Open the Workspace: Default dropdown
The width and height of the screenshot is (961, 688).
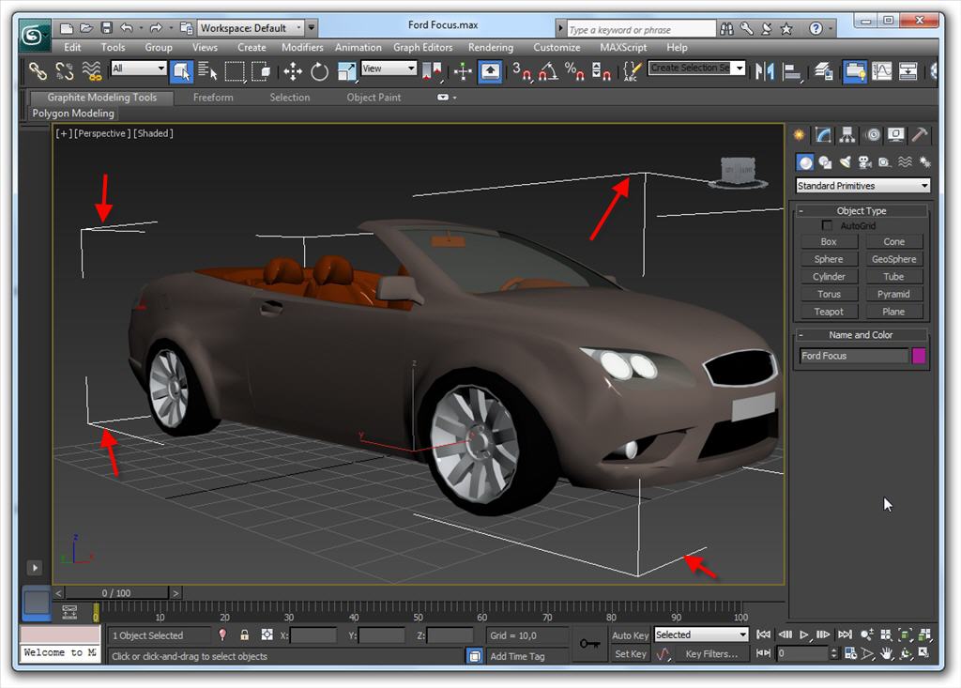[251, 28]
